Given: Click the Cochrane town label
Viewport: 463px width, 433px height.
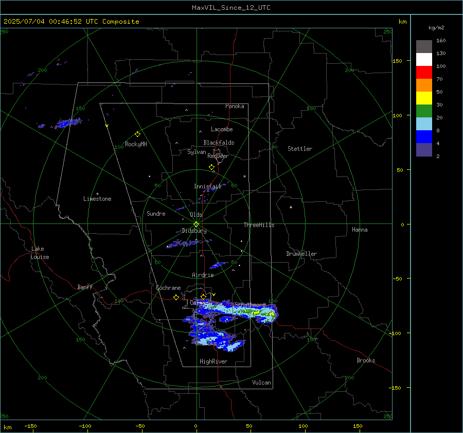Looking at the screenshot, I should pos(168,288).
